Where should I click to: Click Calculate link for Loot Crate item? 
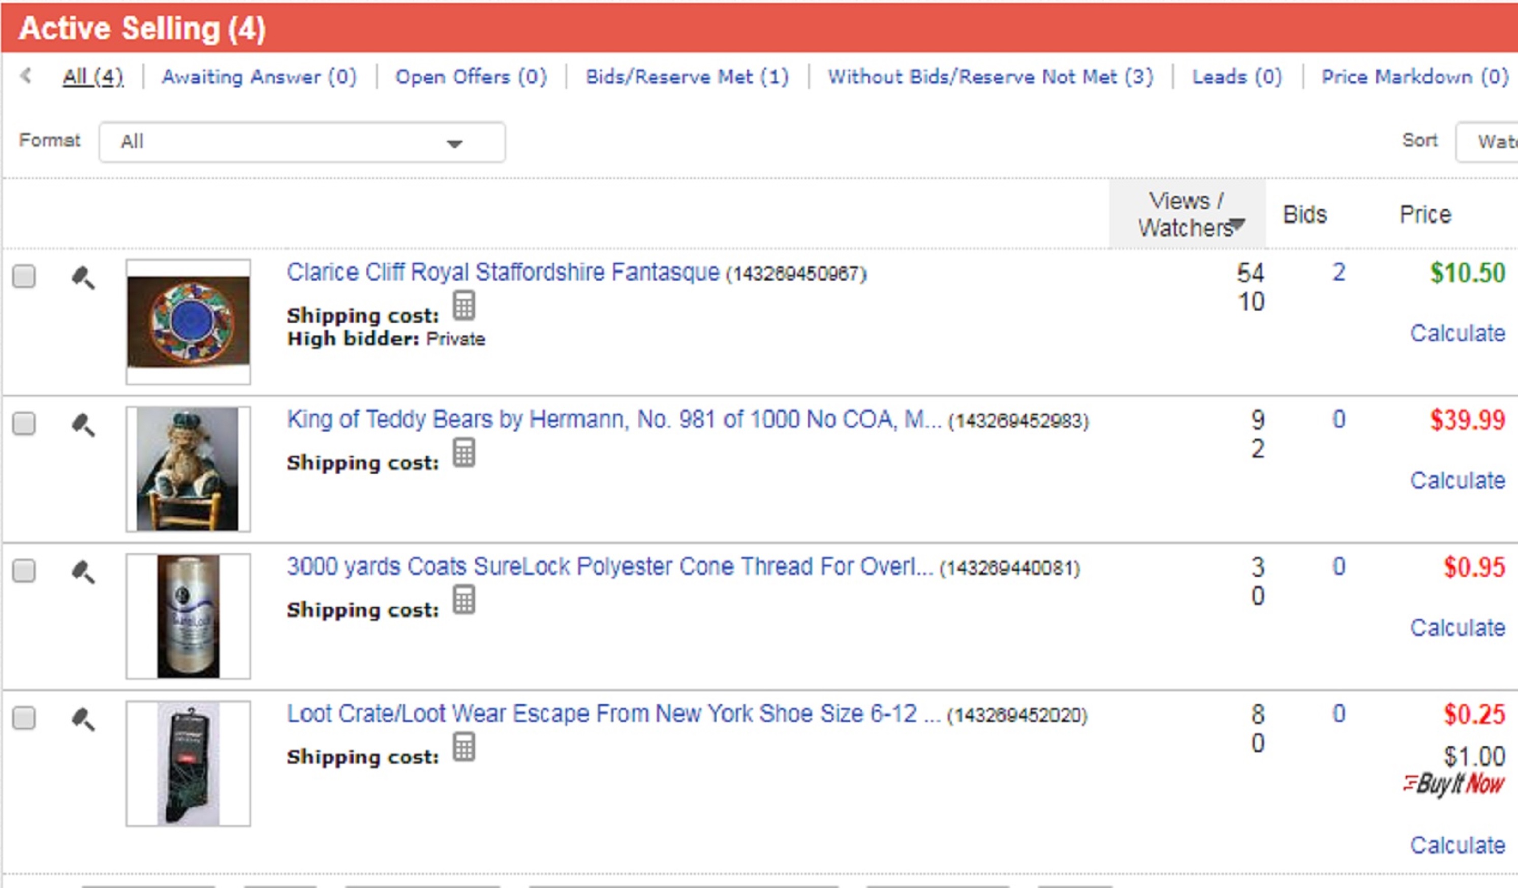(1458, 845)
